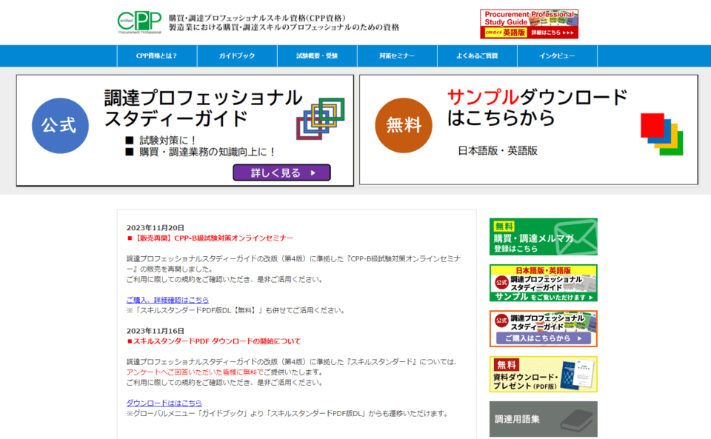Open the CPP資格とは？ menu item
Viewport: 711px width, 439px height.
tap(156, 56)
